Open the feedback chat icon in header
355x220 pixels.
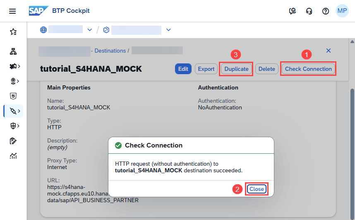(292, 11)
